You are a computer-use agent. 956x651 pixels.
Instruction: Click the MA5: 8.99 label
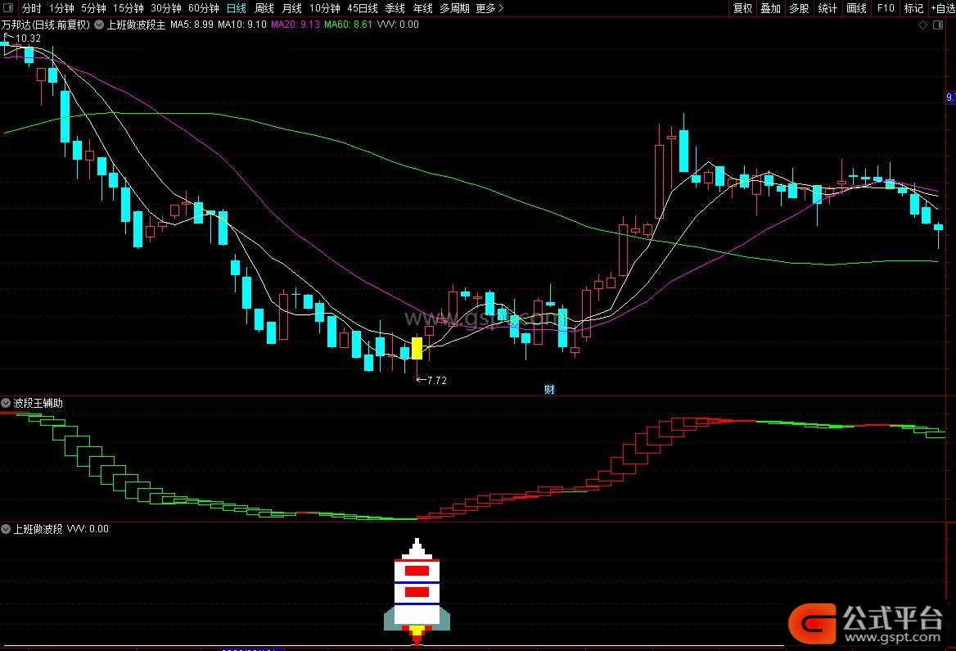coord(192,25)
